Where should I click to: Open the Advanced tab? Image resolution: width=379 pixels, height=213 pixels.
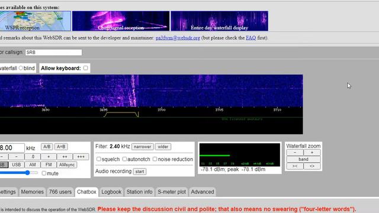203,192
